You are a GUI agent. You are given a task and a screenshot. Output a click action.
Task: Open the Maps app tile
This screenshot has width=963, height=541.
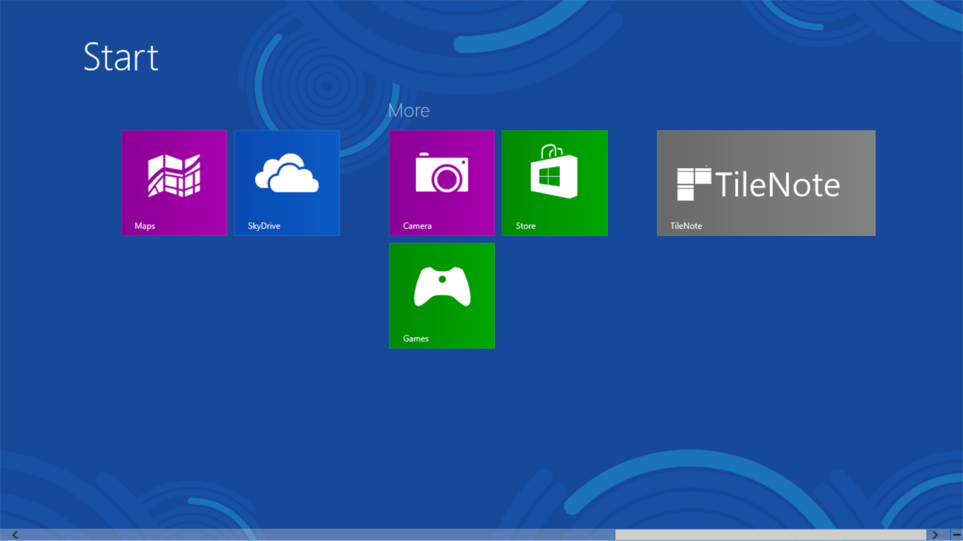coord(174,183)
